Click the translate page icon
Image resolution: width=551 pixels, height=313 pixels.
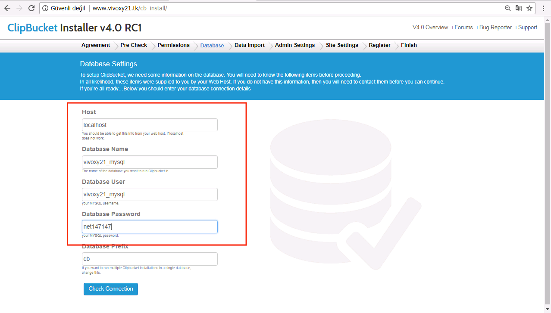click(519, 8)
